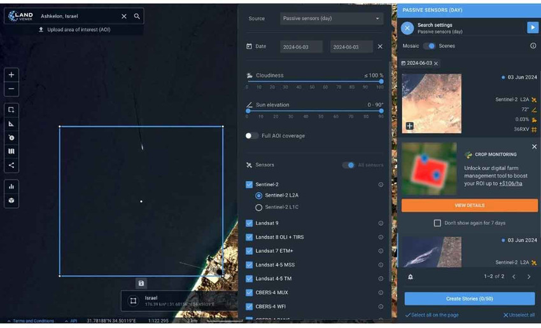Screen dimensions: 541x328
Task: Click the Sun elevation slider left handle
Action: point(248,111)
